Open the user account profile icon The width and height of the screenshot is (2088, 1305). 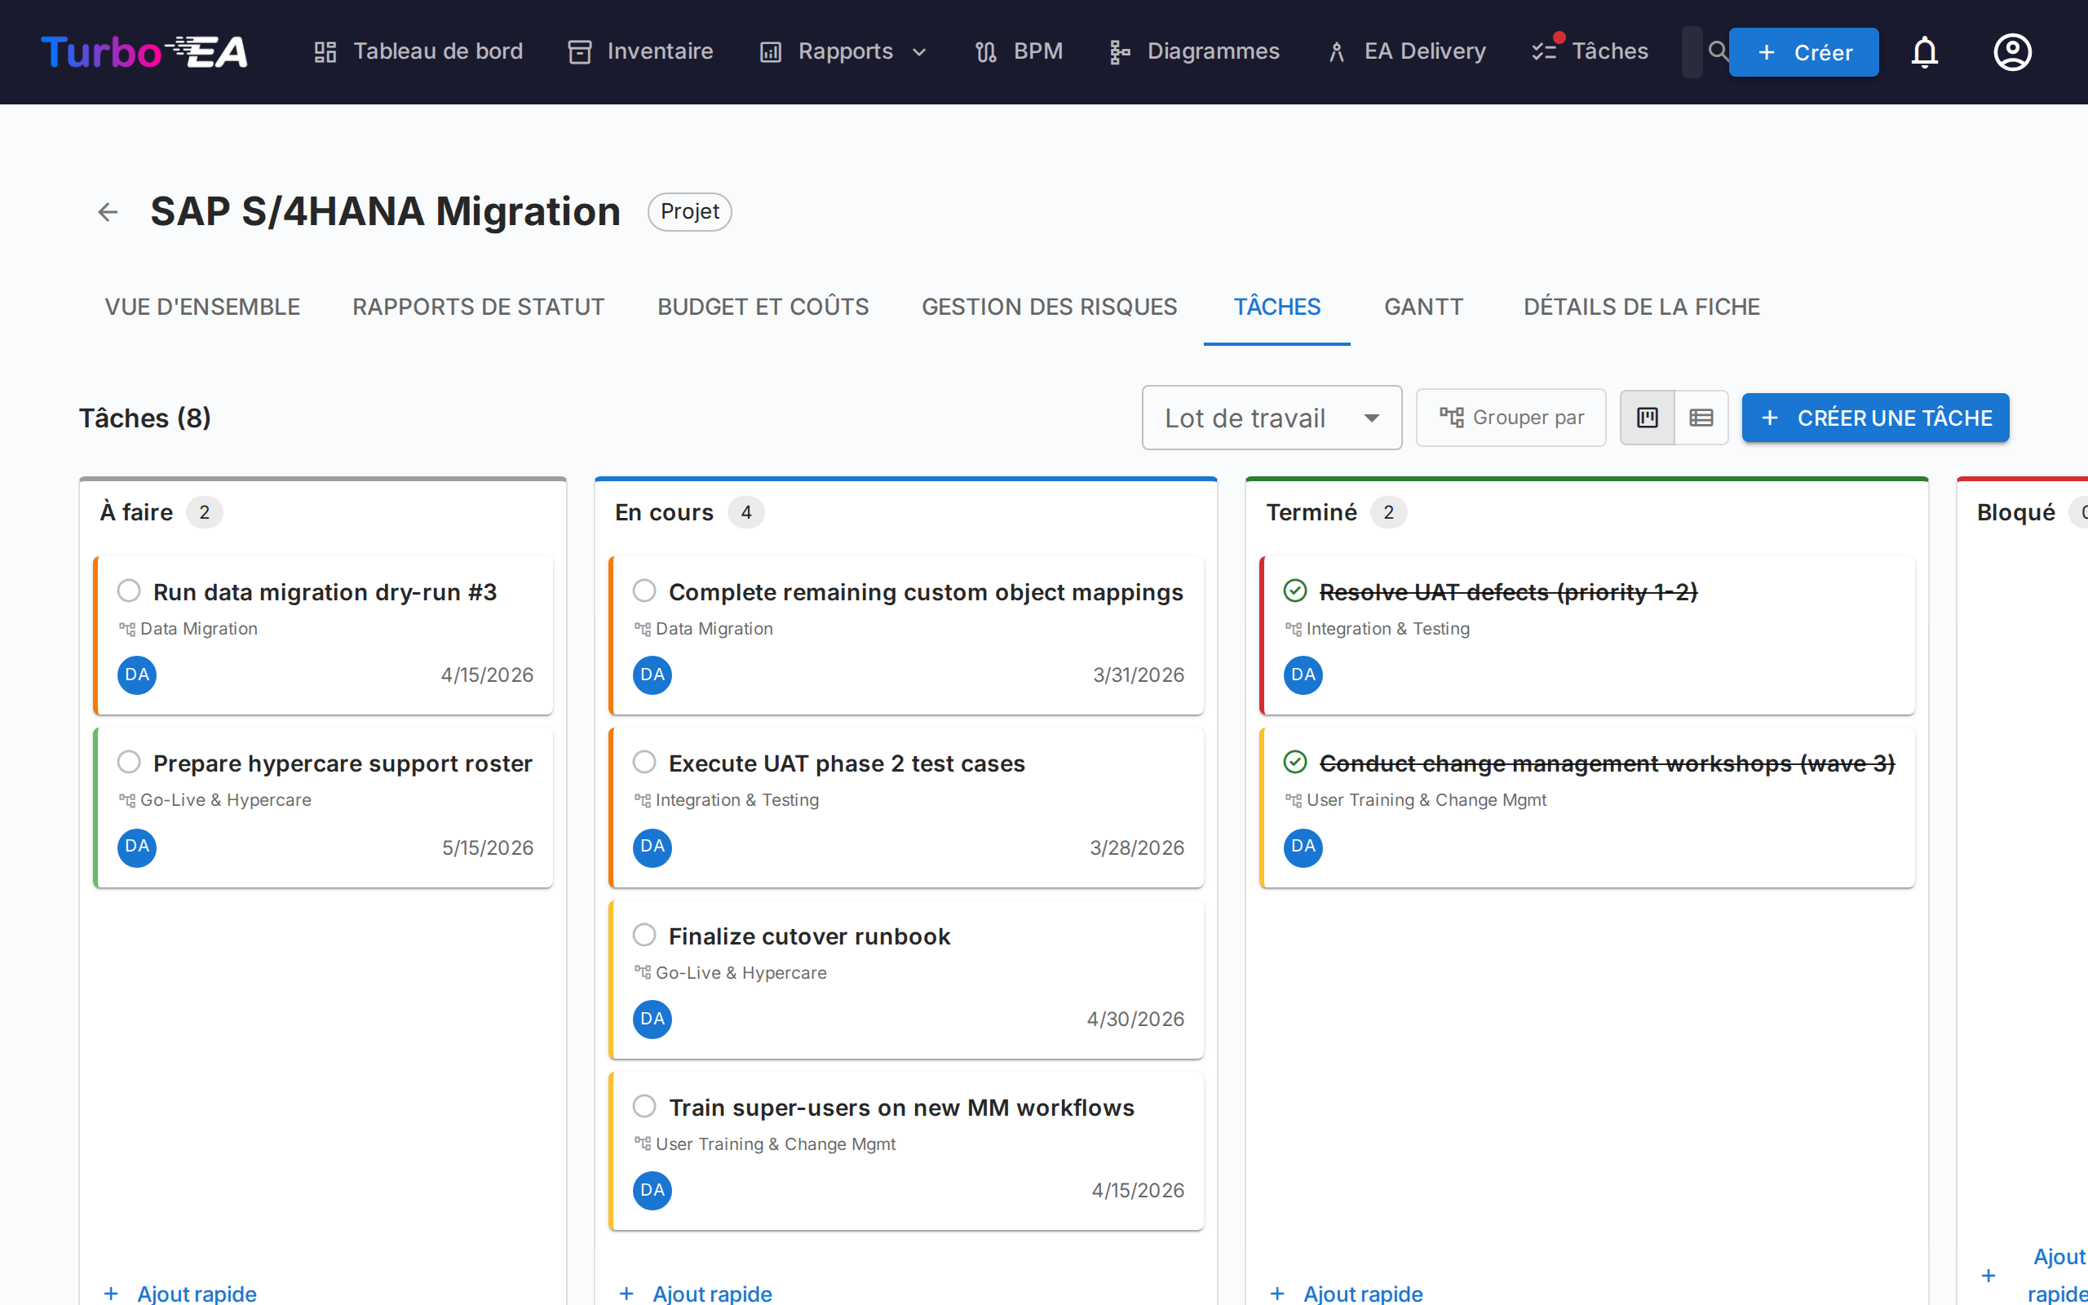[x=2012, y=51]
